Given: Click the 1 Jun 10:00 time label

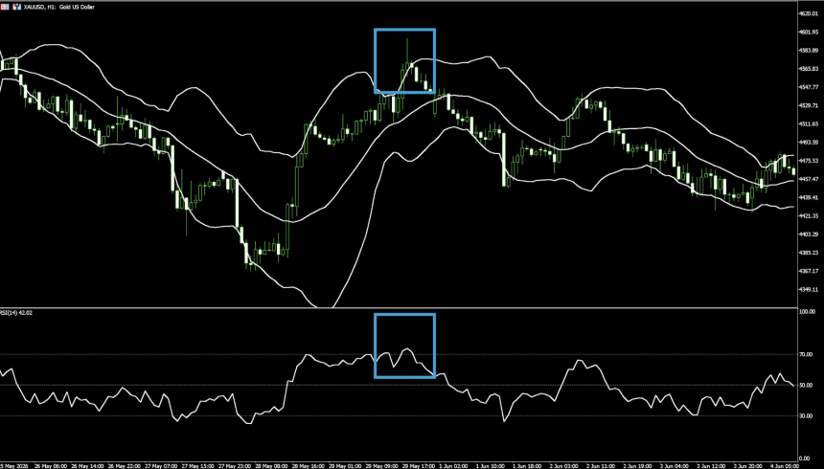Looking at the screenshot, I should point(492,466).
